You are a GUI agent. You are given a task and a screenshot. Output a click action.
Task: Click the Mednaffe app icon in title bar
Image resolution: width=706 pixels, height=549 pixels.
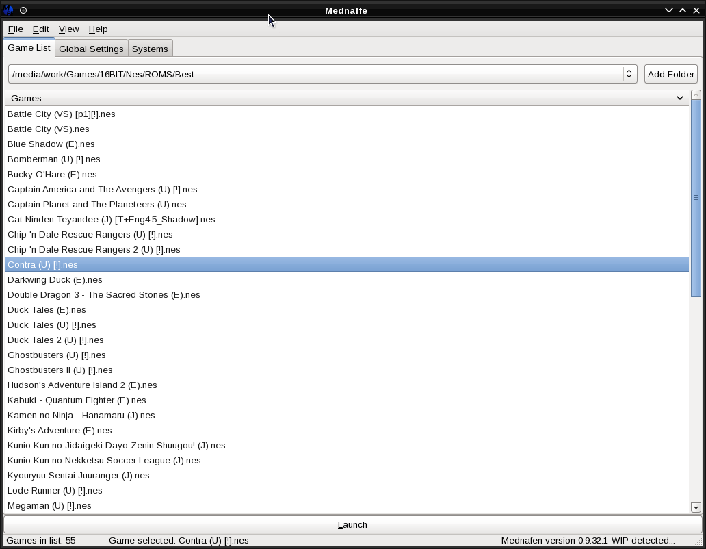pos(9,10)
